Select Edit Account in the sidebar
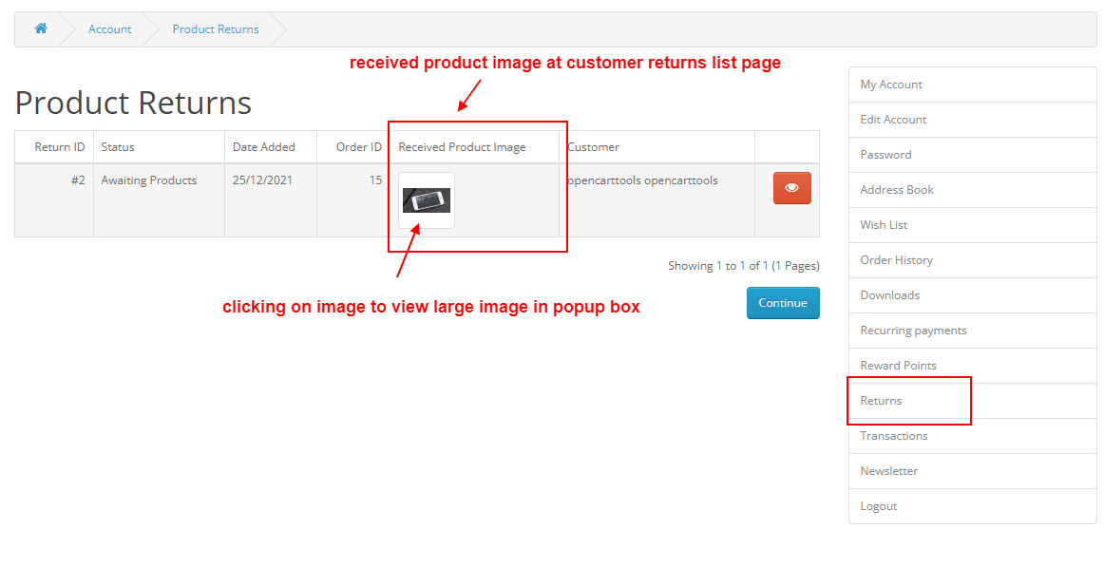The height and width of the screenshot is (568, 1104). pyautogui.click(x=972, y=120)
